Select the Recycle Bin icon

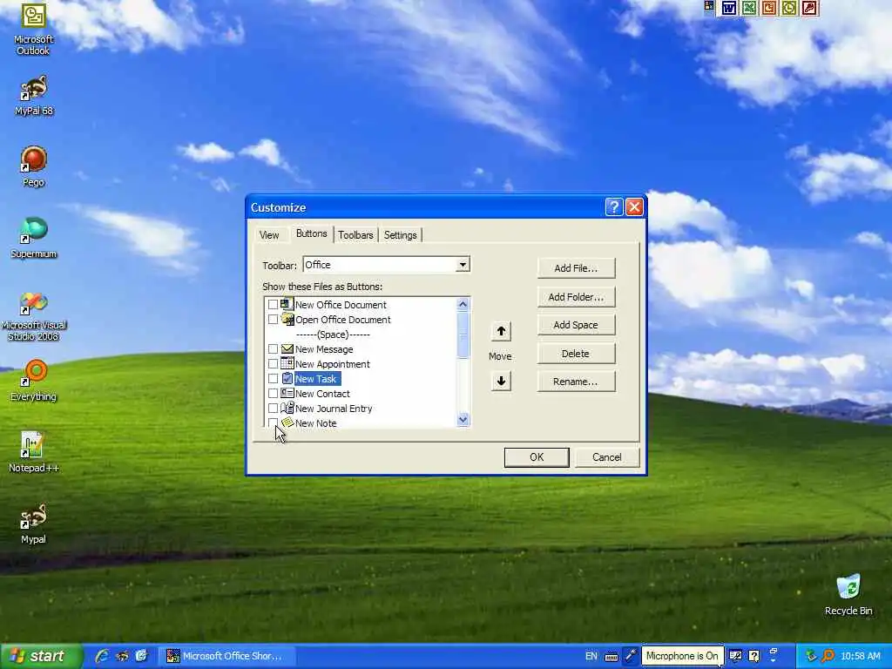pyautogui.click(x=848, y=594)
